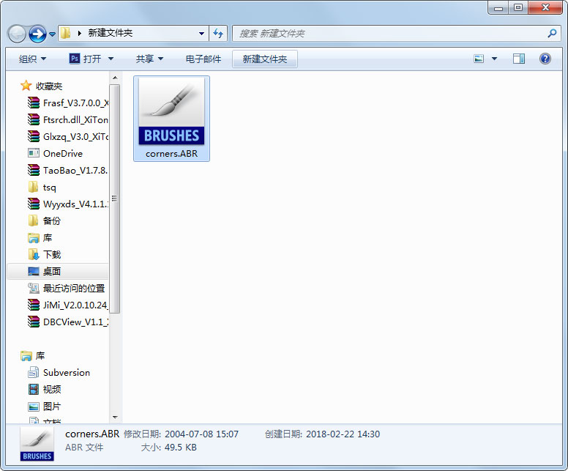Viewport: 568px width, 471px height.
Task: Refresh the current folder view
Action: [x=218, y=34]
